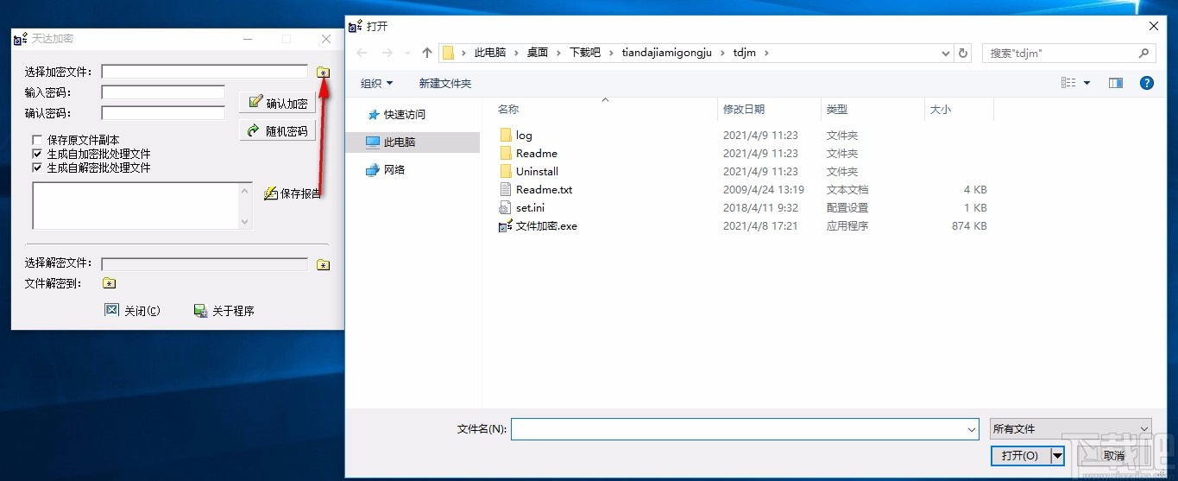The height and width of the screenshot is (481, 1178).
Task: Focus the 选择加密文件 path field
Action: point(205,72)
